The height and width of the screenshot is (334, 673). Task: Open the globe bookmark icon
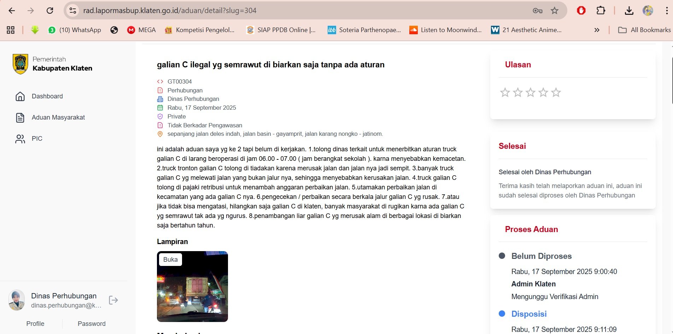coord(114,30)
